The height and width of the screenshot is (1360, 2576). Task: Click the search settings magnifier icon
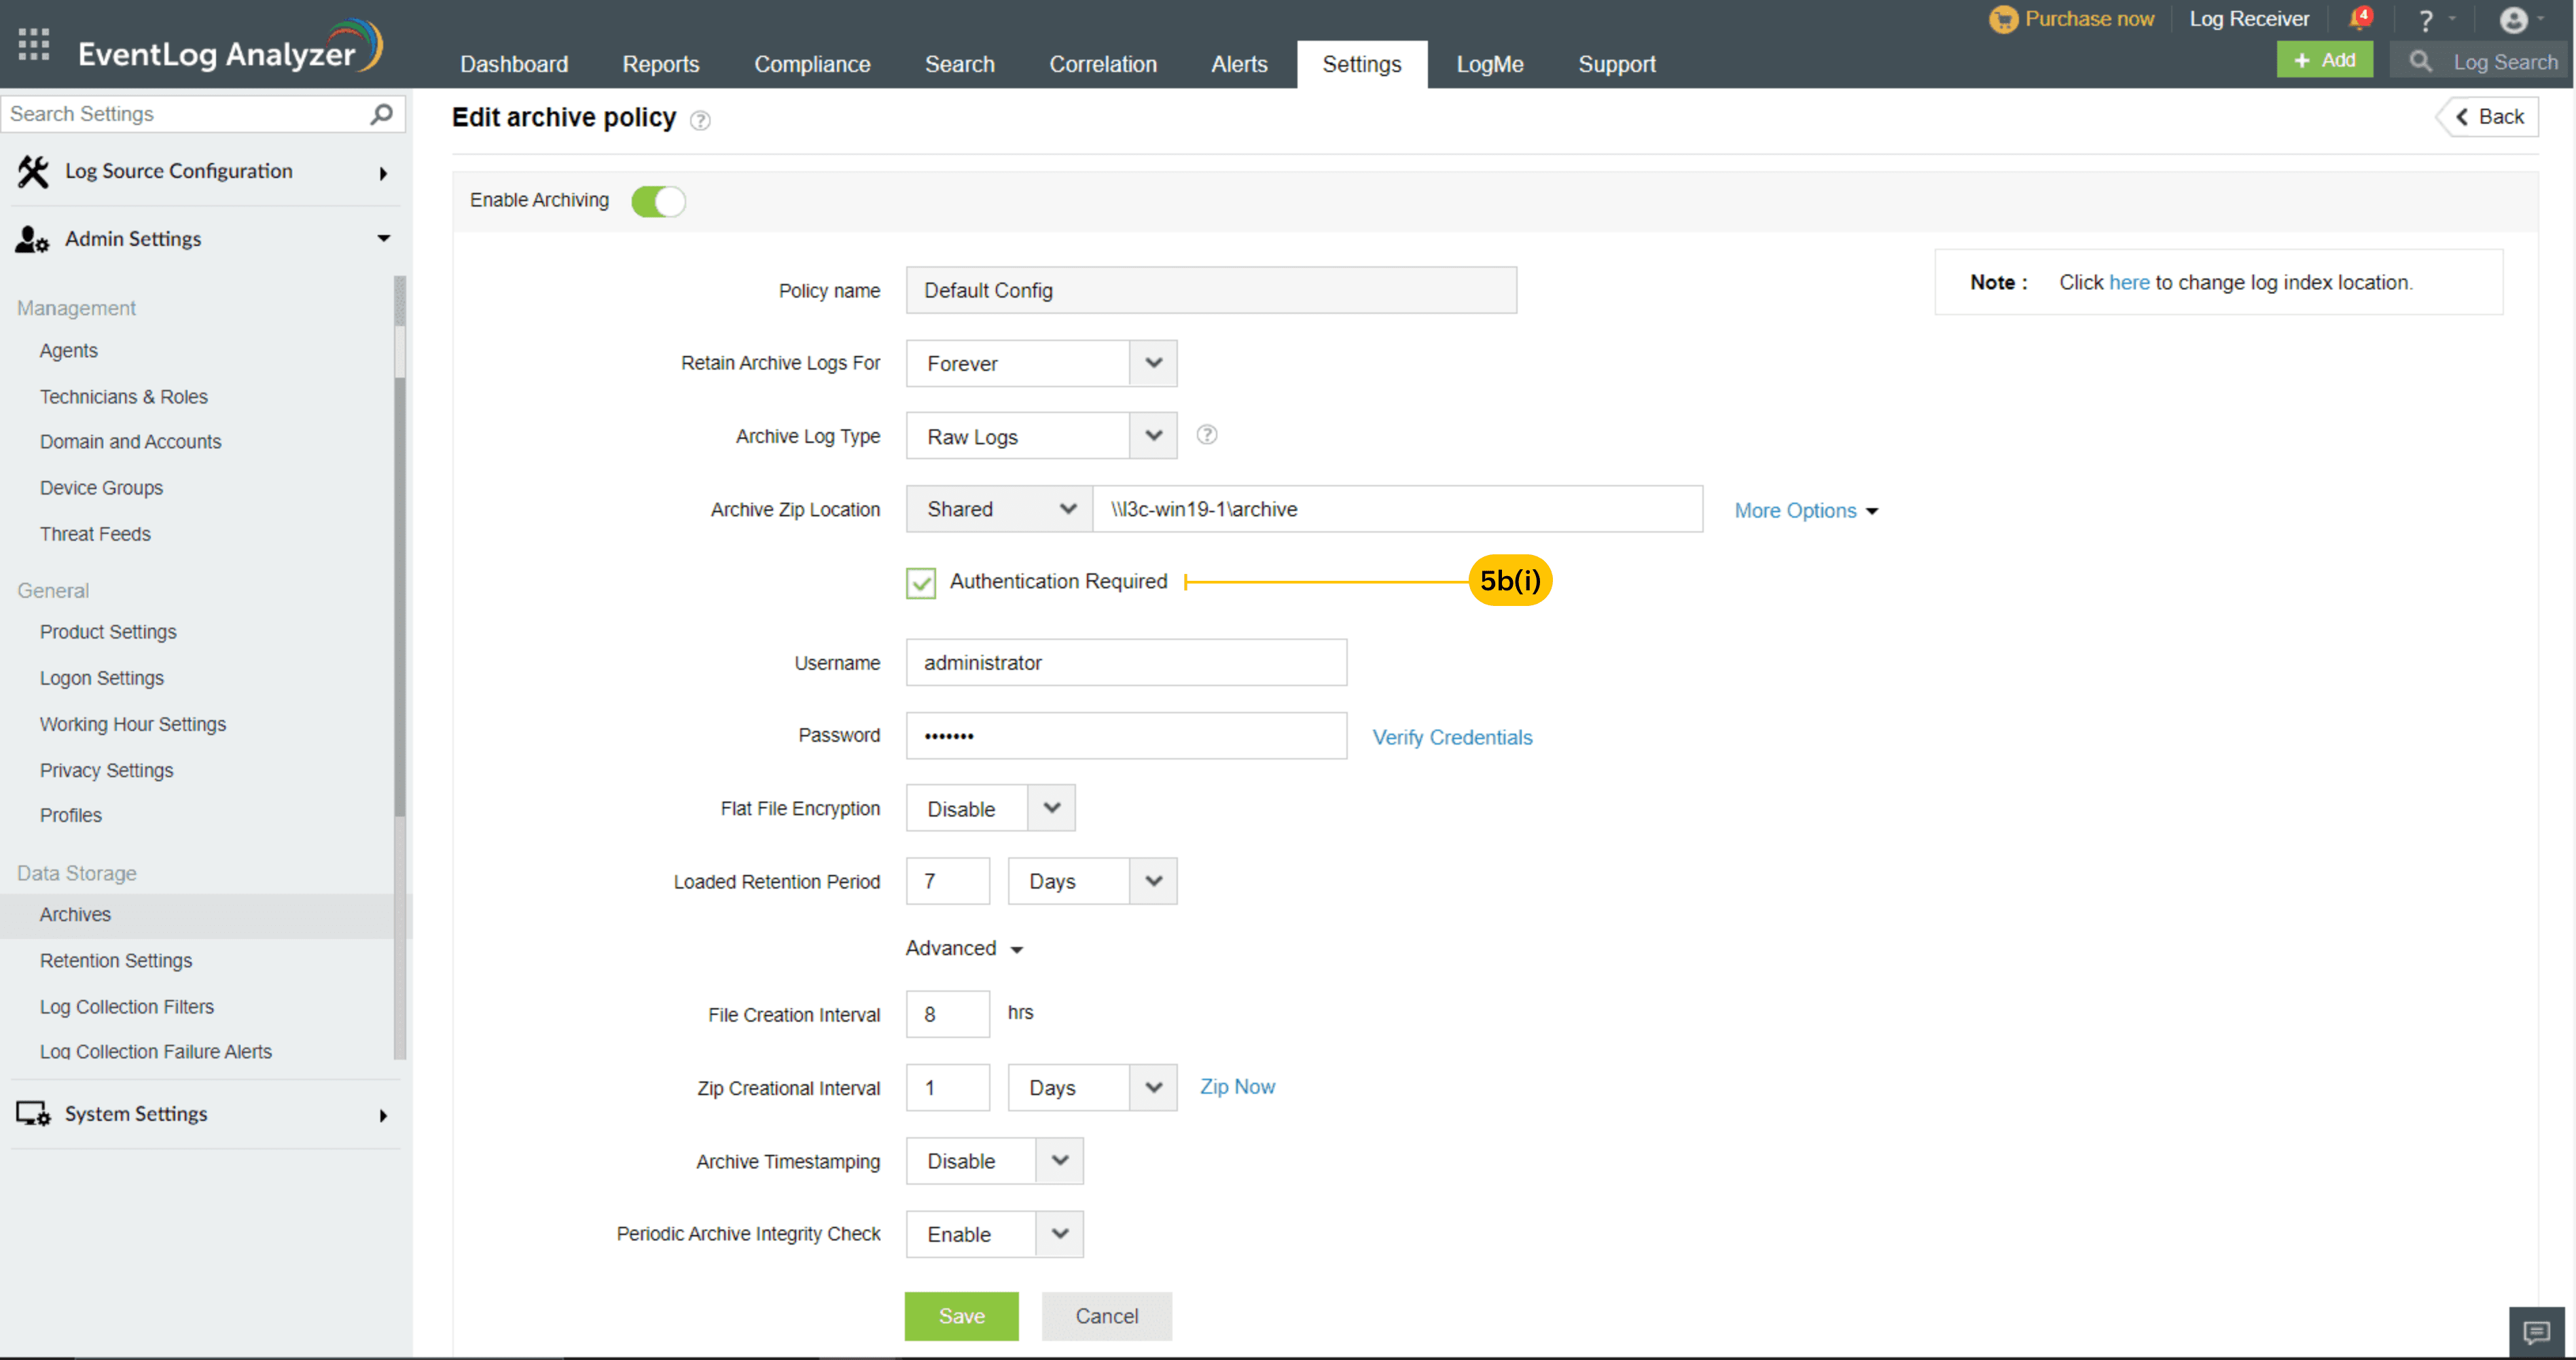click(381, 114)
